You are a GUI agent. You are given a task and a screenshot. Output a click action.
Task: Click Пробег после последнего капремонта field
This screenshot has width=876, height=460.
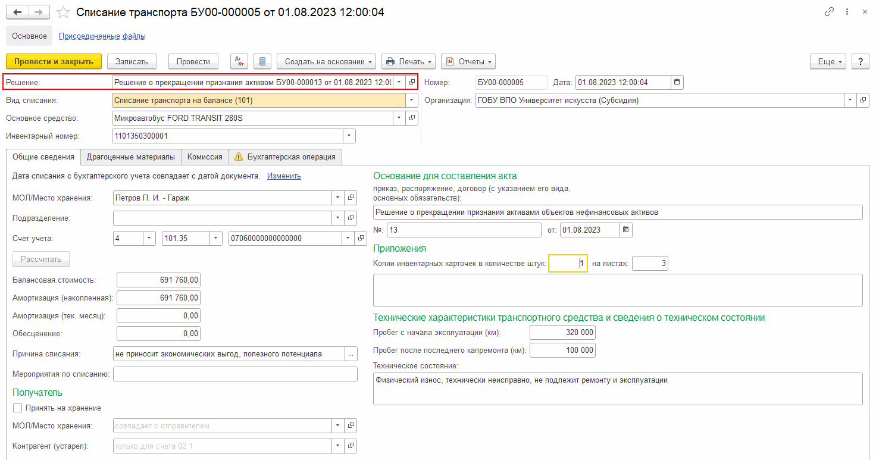562,350
